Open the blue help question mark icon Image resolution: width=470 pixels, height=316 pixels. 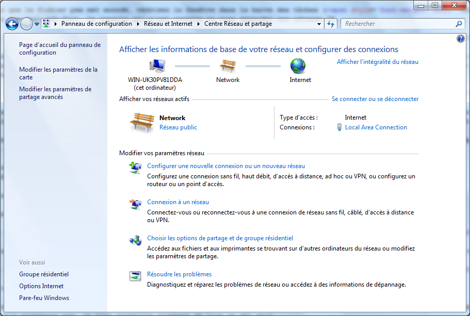(461, 39)
